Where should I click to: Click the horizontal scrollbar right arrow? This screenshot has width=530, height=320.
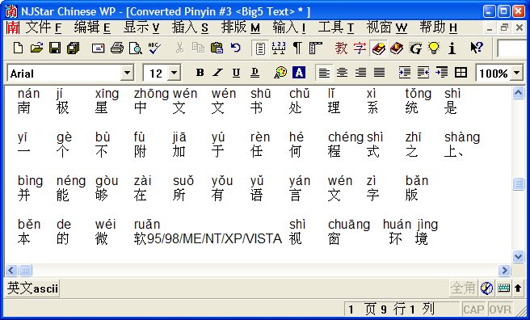[504, 270]
